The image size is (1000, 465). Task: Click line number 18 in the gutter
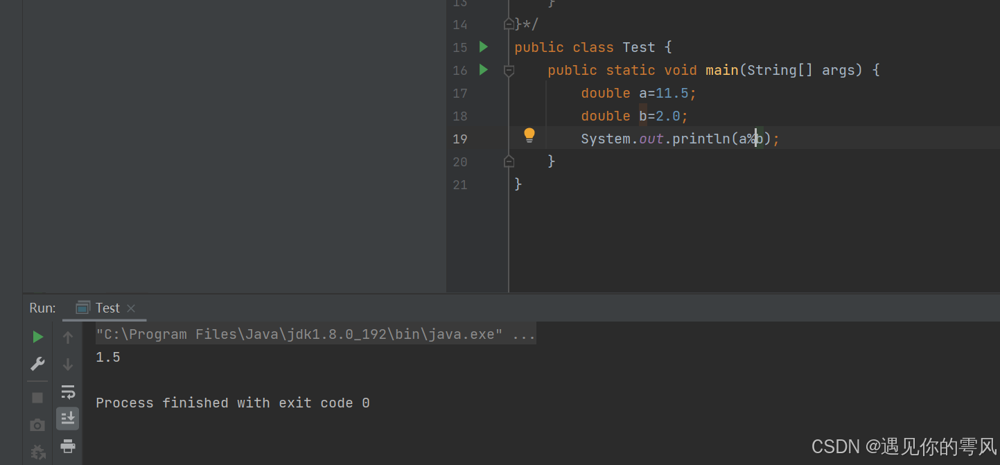[460, 116]
